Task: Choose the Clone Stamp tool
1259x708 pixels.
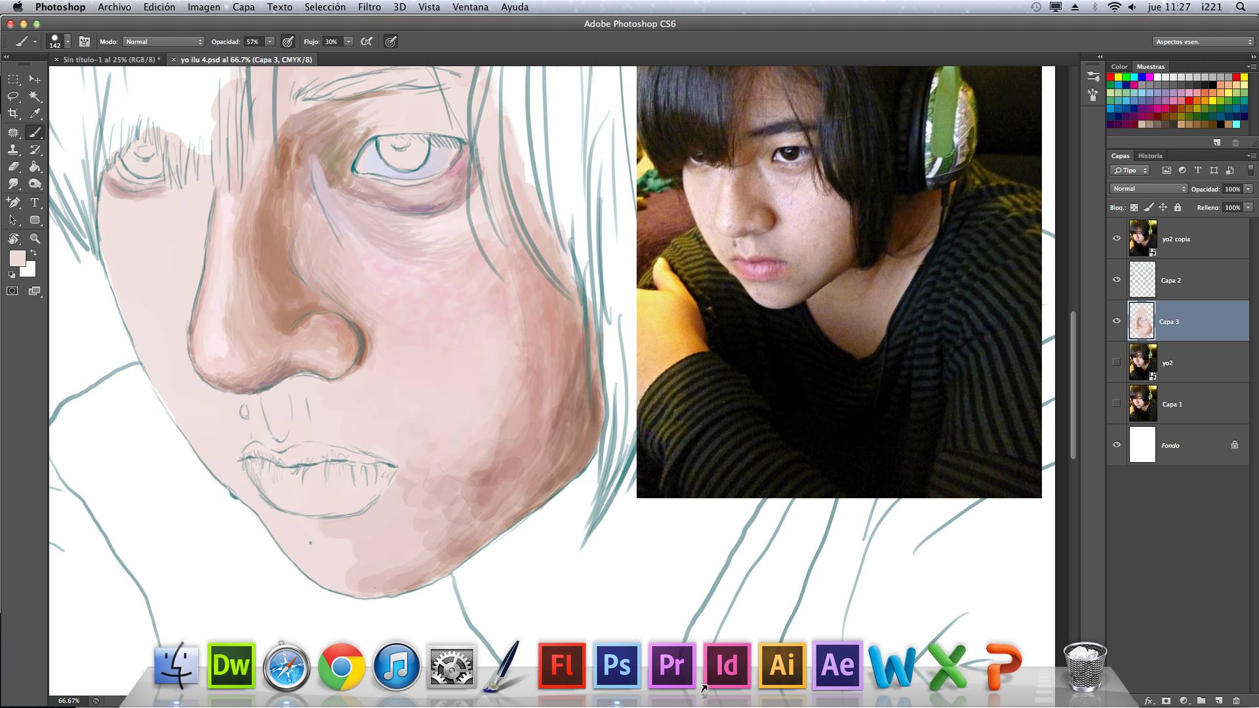Action: click(x=13, y=150)
